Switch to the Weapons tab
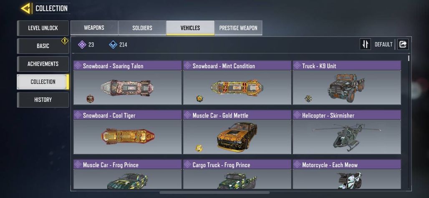The image size is (429, 198). click(94, 28)
